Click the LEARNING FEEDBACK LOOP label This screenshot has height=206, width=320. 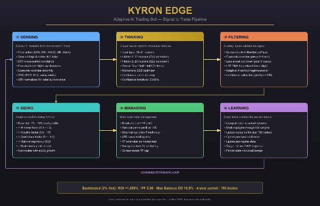coord(160,172)
